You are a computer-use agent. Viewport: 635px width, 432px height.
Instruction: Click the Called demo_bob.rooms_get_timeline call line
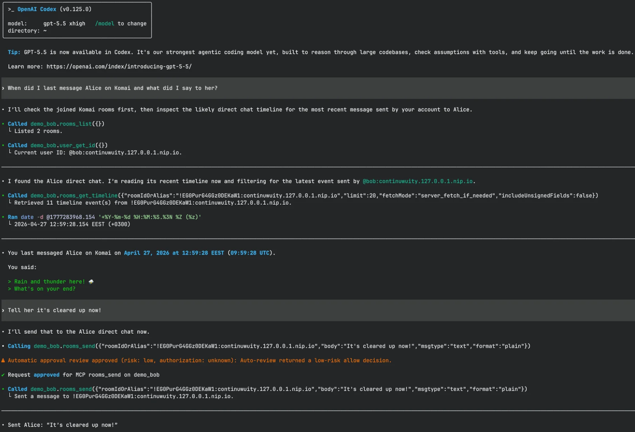(x=303, y=196)
